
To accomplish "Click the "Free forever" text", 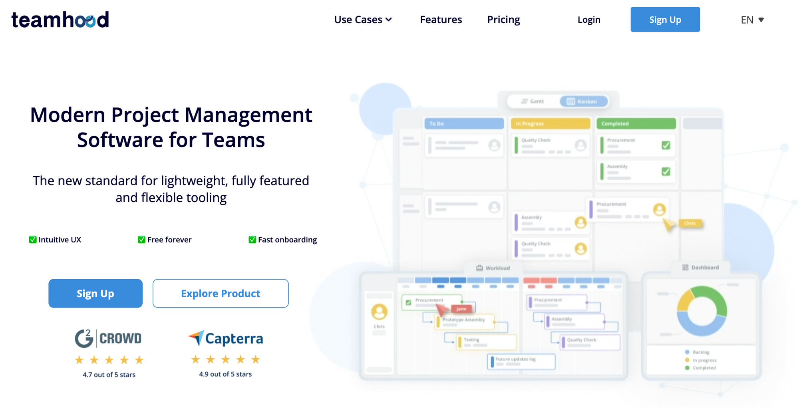I will (x=169, y=240).
